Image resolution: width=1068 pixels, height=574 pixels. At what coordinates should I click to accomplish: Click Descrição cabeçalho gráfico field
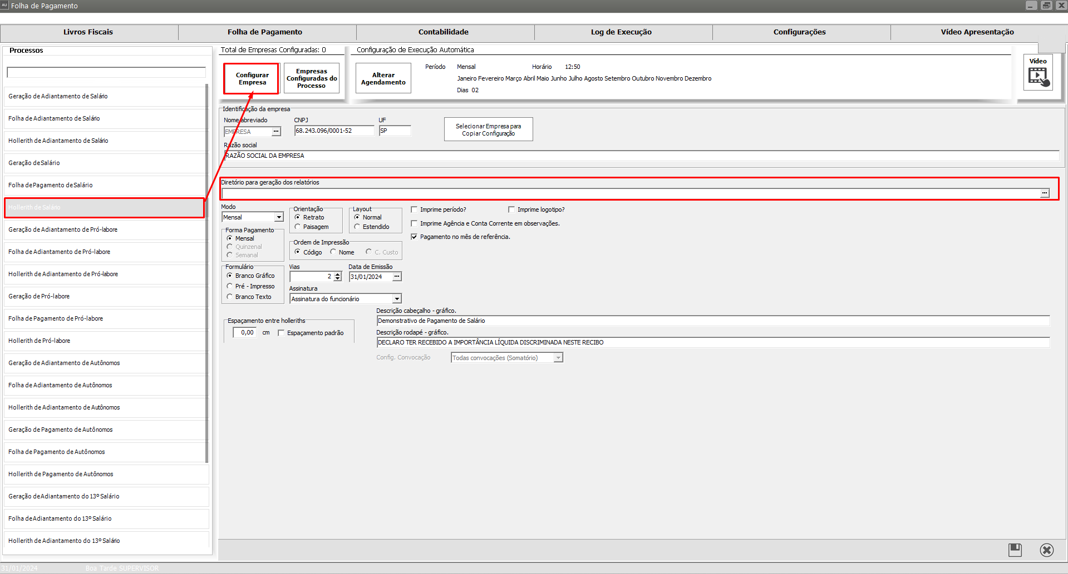point(713,321)
